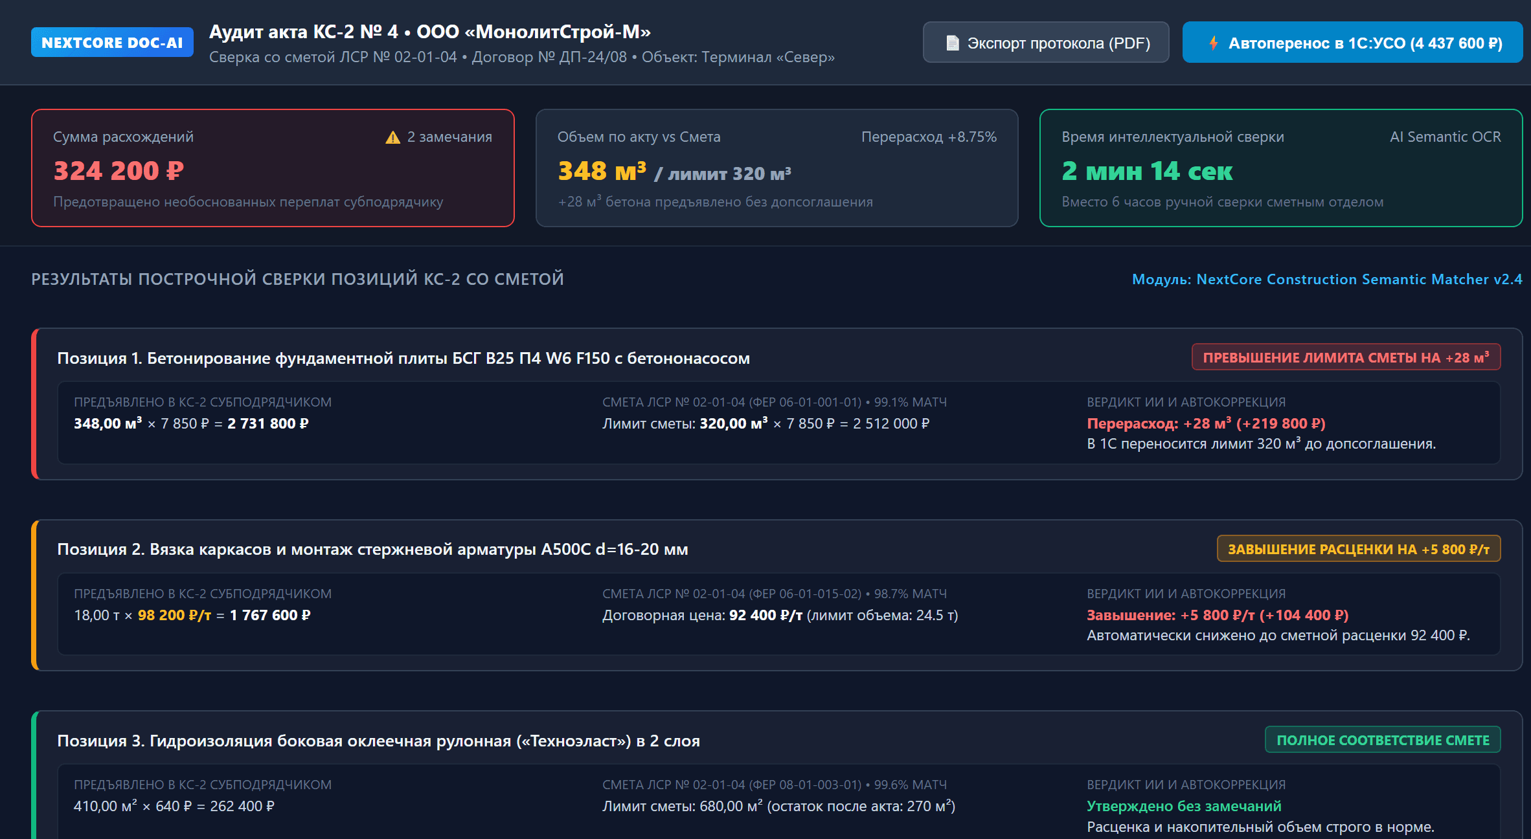Open the NextCore Construction Semantic Matcher module link

1326,279
